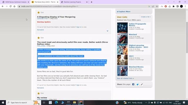
Task: Close the IMDB Review Sentiment Analysis tab
Action: [x=28, y=2]
